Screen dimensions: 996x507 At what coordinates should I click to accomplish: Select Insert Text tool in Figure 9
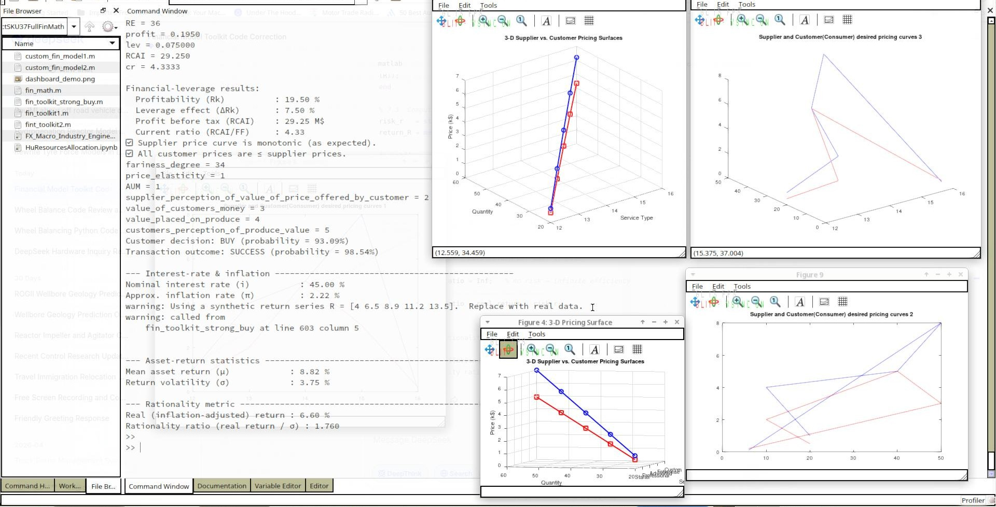click(800, 302)
